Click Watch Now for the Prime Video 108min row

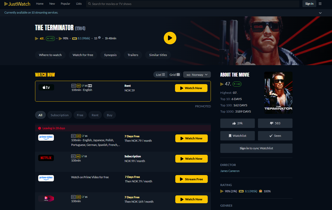(192, 138)
